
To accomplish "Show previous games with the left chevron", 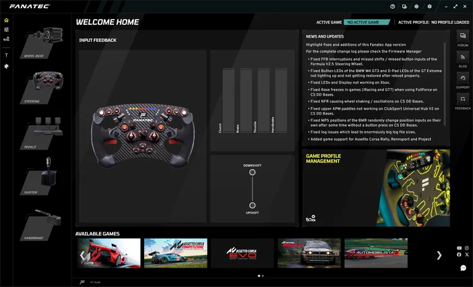I will (x=82, y=255).
